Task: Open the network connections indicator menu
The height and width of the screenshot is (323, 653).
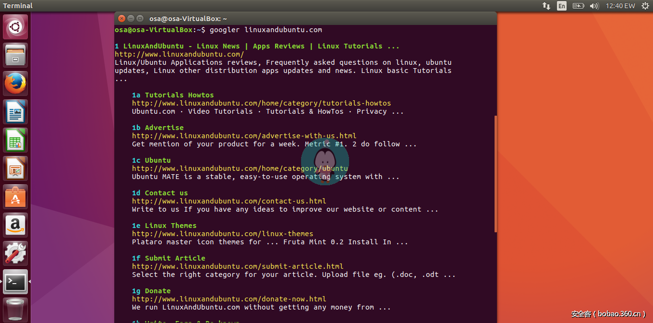Action: tap(546, 6)
